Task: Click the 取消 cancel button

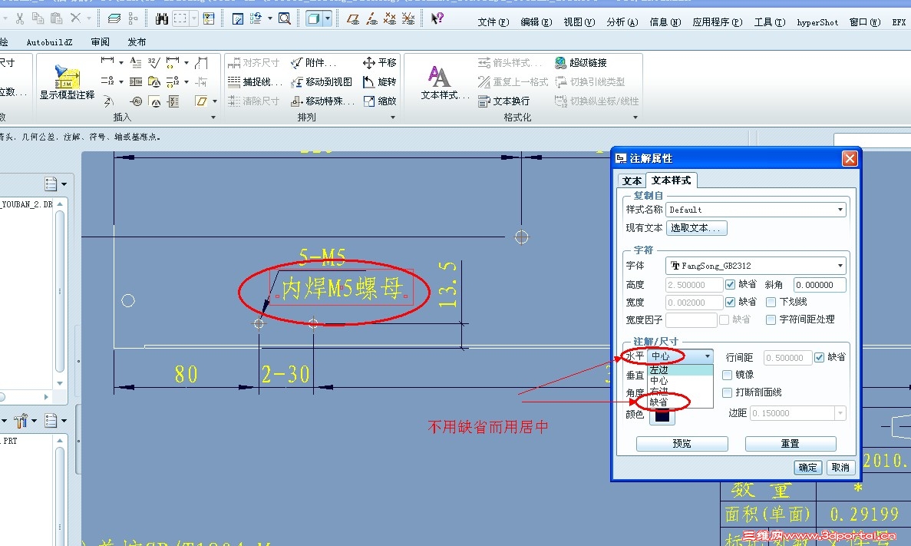Action: click(x=840, y=468)
